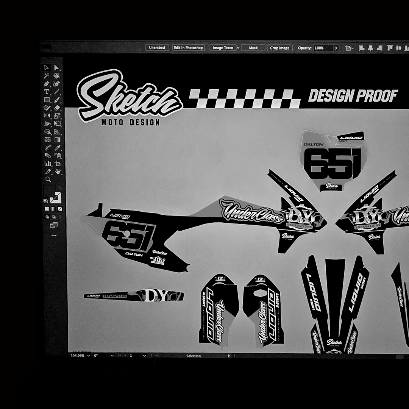Select the Scale tool

point(57,116)
